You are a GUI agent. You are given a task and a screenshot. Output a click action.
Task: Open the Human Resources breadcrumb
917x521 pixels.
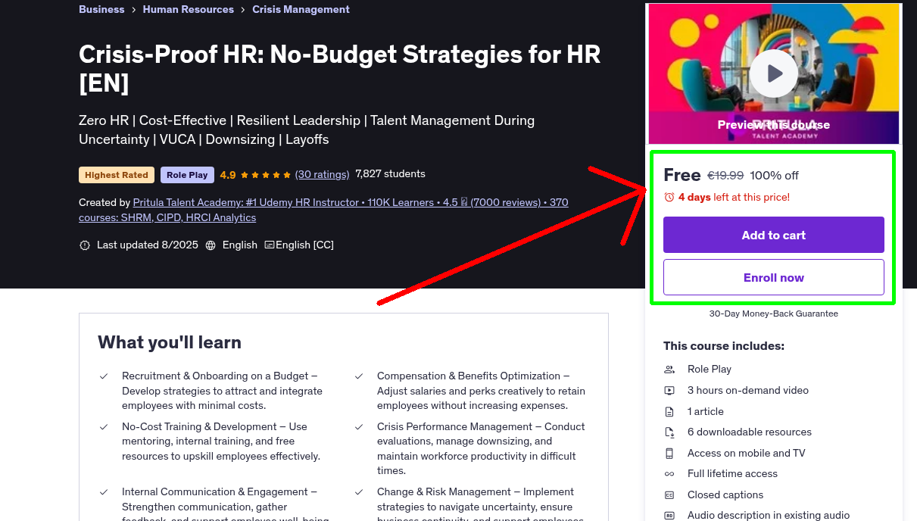coord(188,9)
